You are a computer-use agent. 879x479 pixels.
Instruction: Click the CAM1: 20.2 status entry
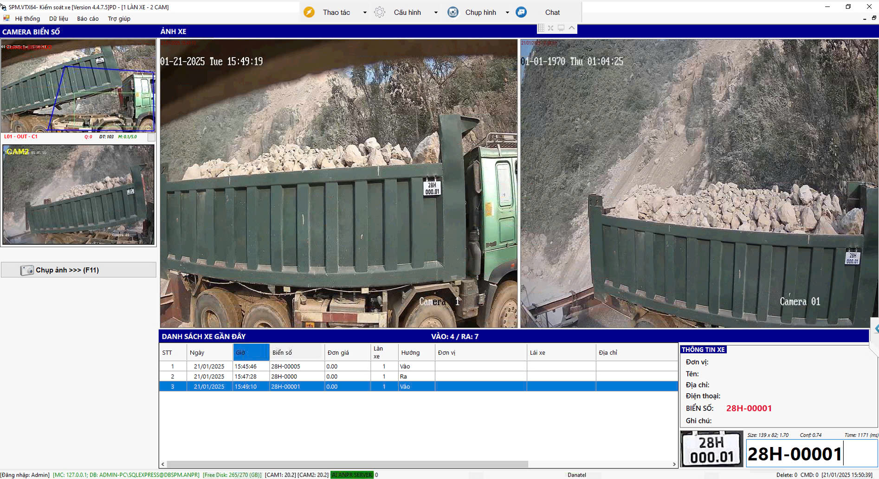[x=280, y=475]
